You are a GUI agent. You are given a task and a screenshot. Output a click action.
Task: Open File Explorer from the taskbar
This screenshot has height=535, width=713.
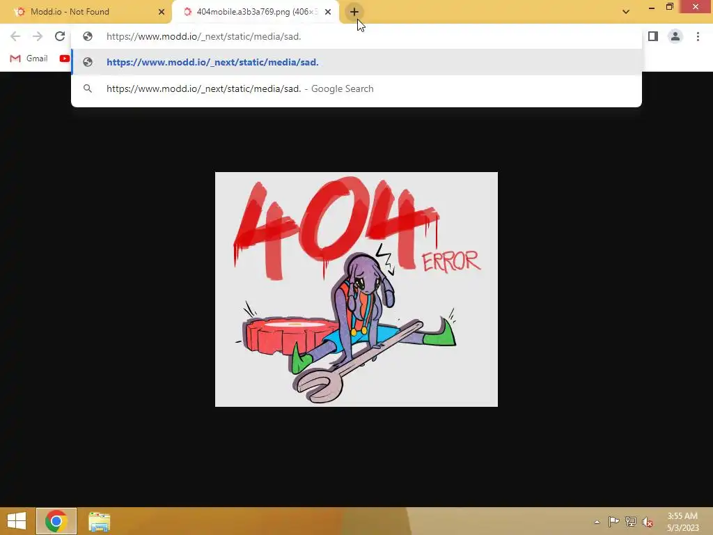pyautogui.click(x=99, y=521)
